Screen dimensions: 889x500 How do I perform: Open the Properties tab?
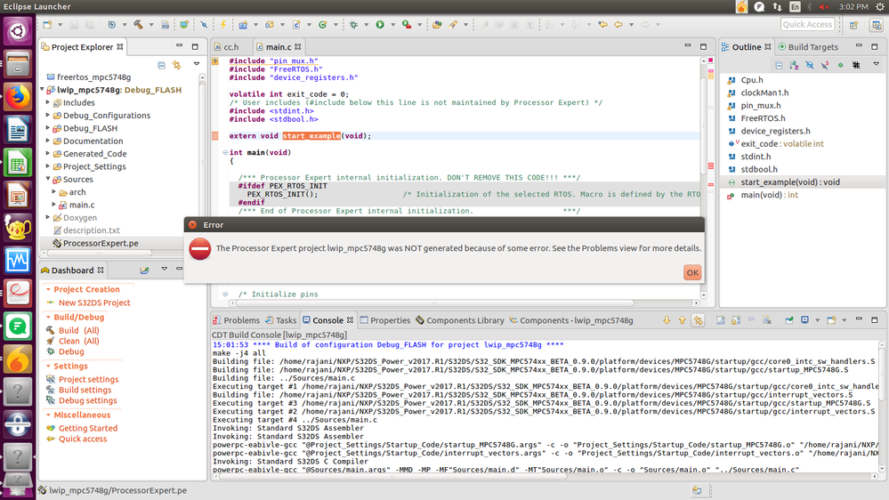[385, 320]
